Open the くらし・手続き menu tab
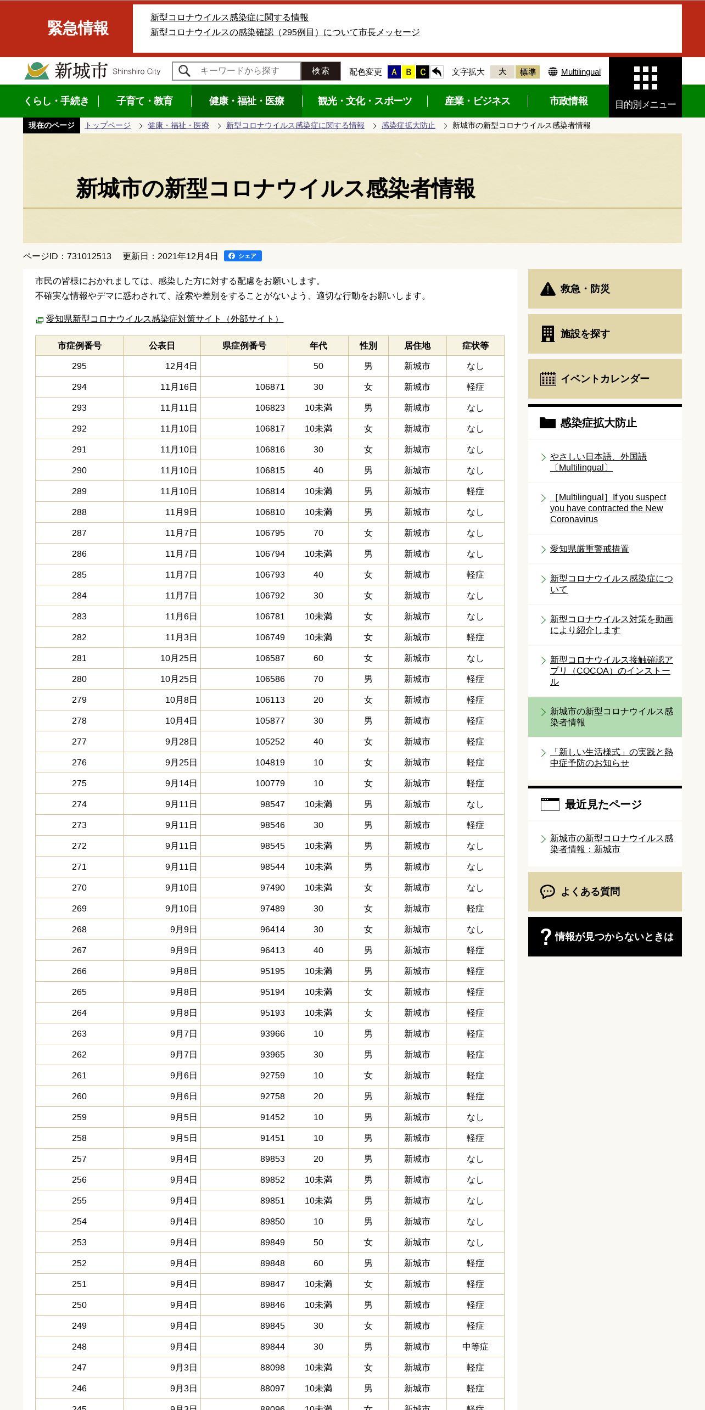Image resolution: width=705 pixels, height=1410 pixels. tap(57, 101)
